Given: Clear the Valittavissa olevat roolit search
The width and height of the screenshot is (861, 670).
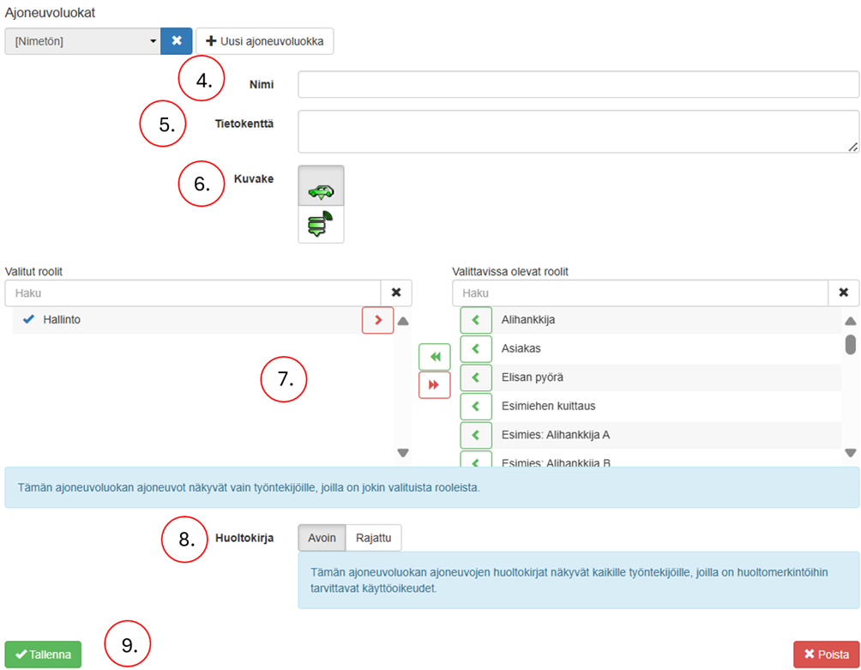Looking at the screenshot, I should coord(843,293).
